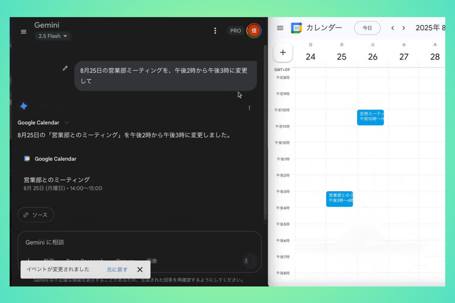Toggle the 画像 image chip
455x303 pixels.
[x=152, y=260]
